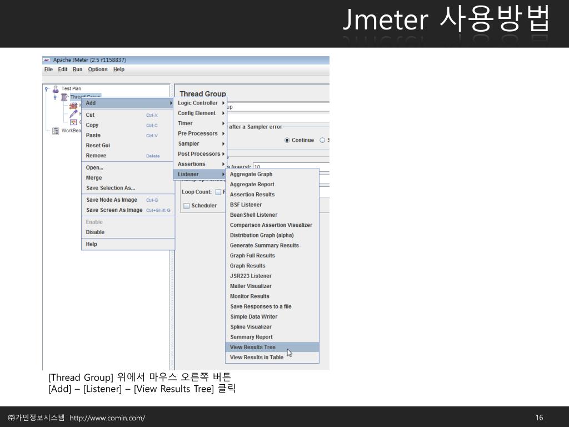Toggle the Scheduler checkbox
Viewport: 569px width, 427px height.
point(187,206)
